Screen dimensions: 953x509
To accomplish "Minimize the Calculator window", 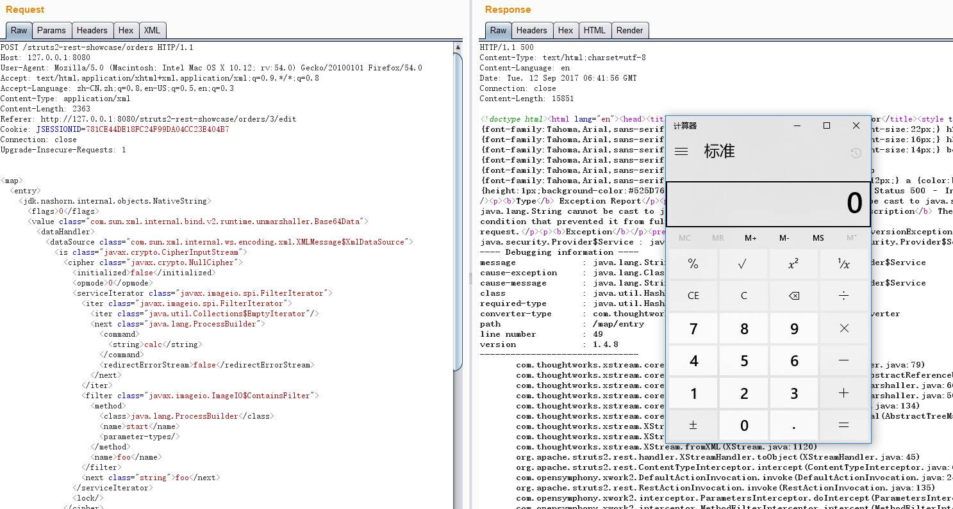I will coord(797,125).
